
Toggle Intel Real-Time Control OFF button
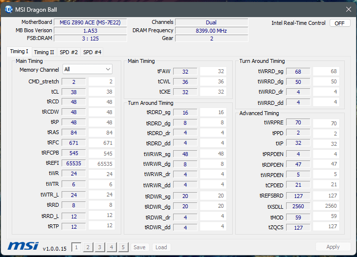coord(340,23)
